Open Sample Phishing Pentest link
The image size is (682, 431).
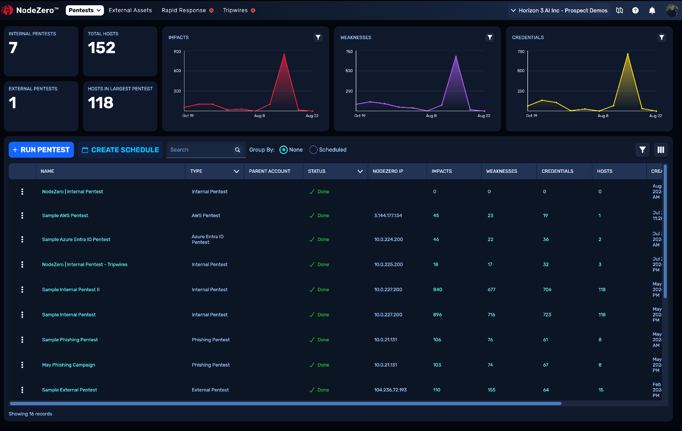click(x=70, y=340)
